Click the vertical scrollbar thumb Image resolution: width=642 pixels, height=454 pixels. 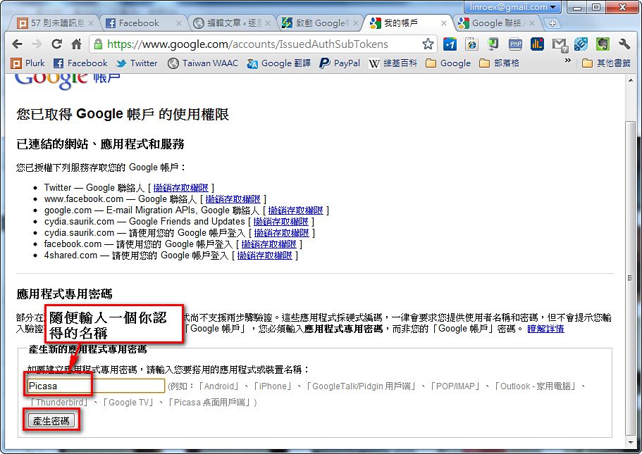coord(631,278)
